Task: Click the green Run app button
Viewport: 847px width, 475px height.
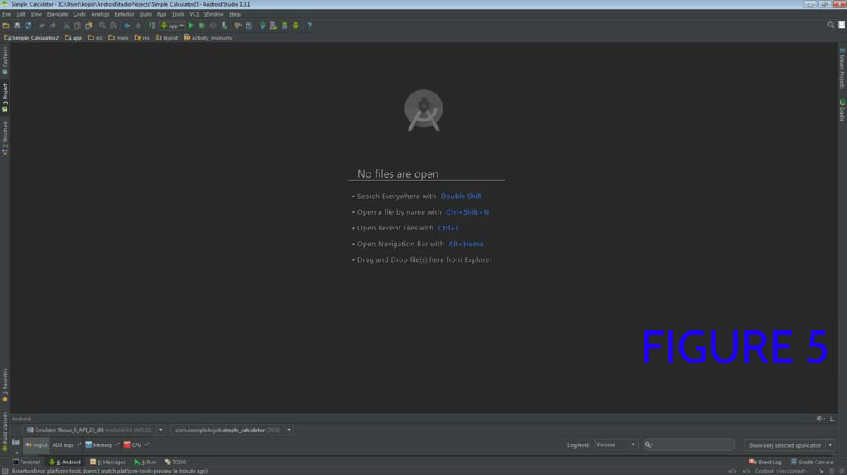Action: tap(191, 26)
